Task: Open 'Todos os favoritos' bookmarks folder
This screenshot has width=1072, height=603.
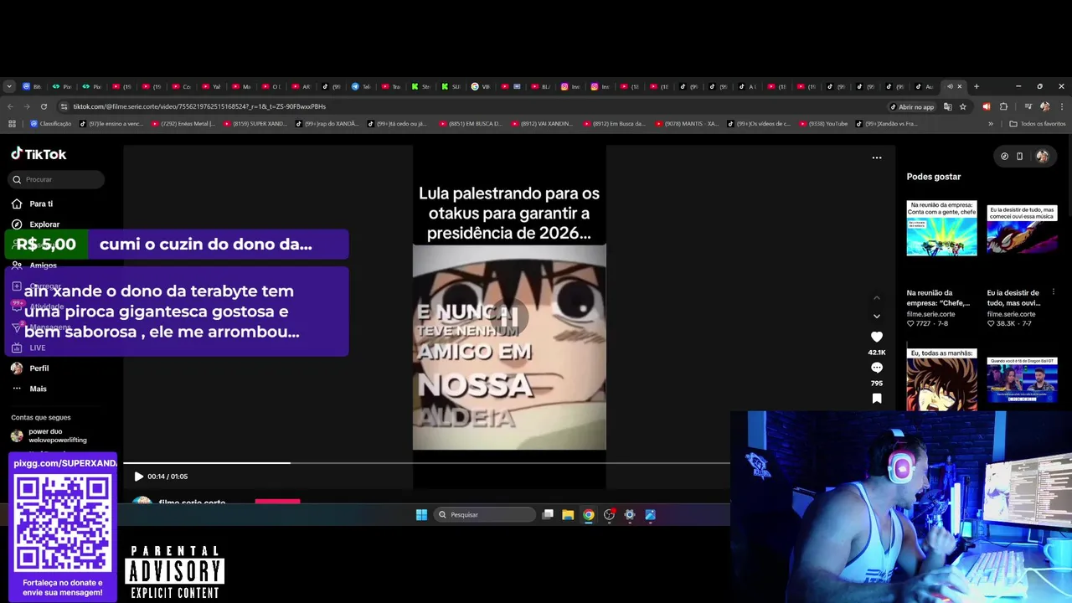Action: click(1038, 124)
